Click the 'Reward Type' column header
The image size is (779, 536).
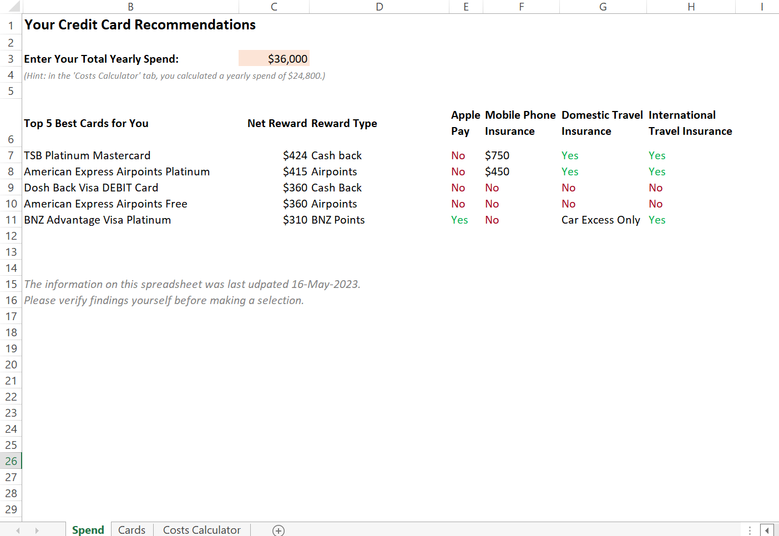click(x=344, y=123)
